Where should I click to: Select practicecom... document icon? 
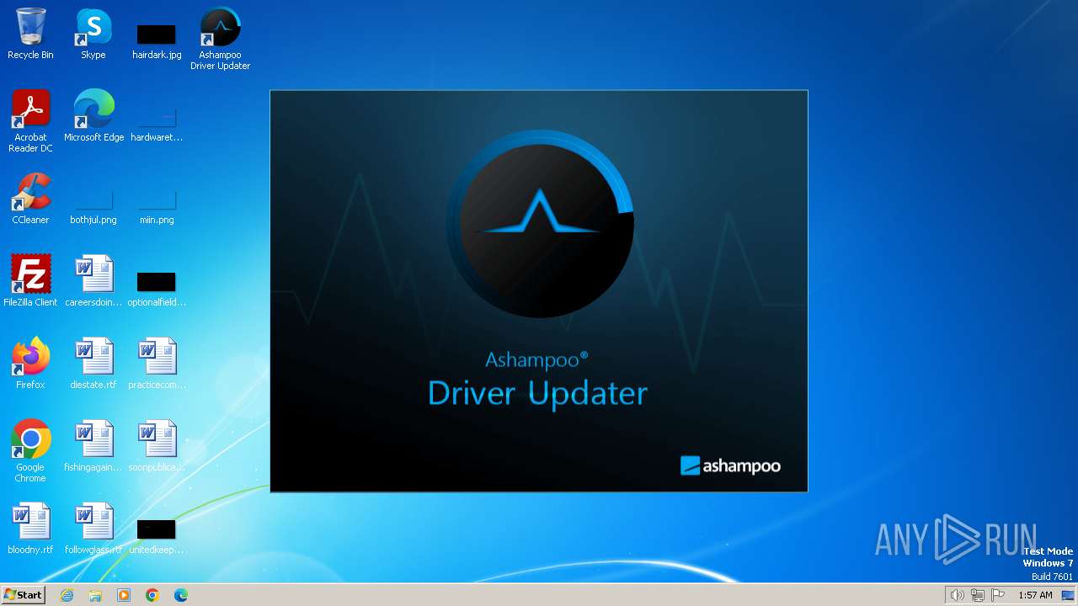click(157, 364)
